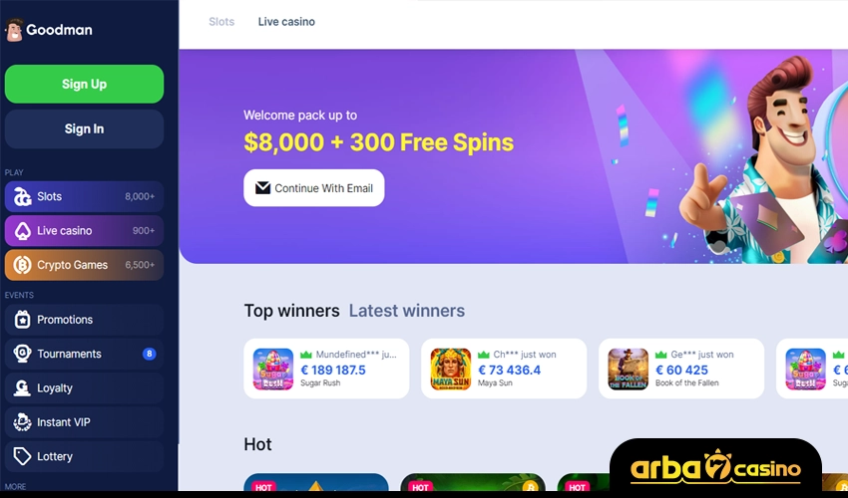
Task: Click the envelope icon on the email button
Action: pos(262,188)
